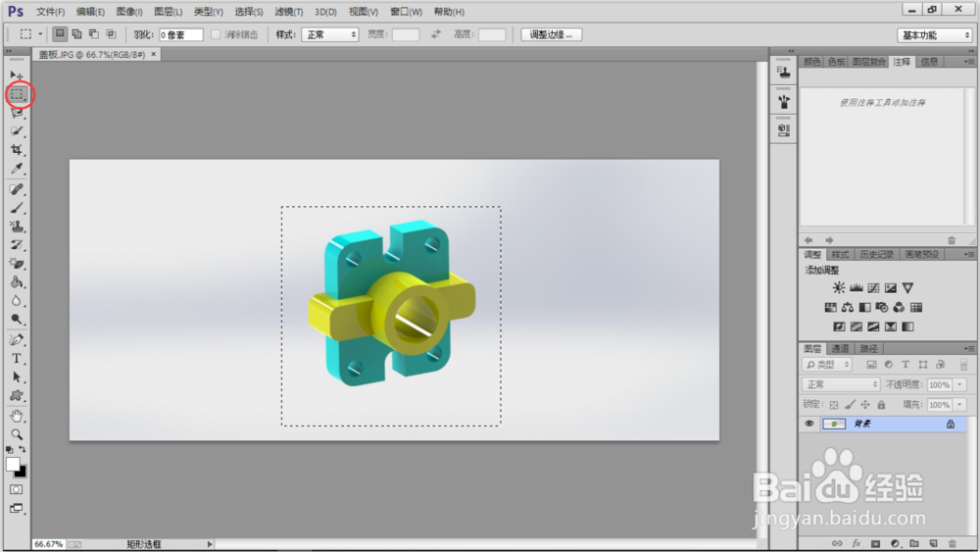Select the Move tool
Image resolution: width=980 pixels, height=552 pixels.
click(17, 75)
